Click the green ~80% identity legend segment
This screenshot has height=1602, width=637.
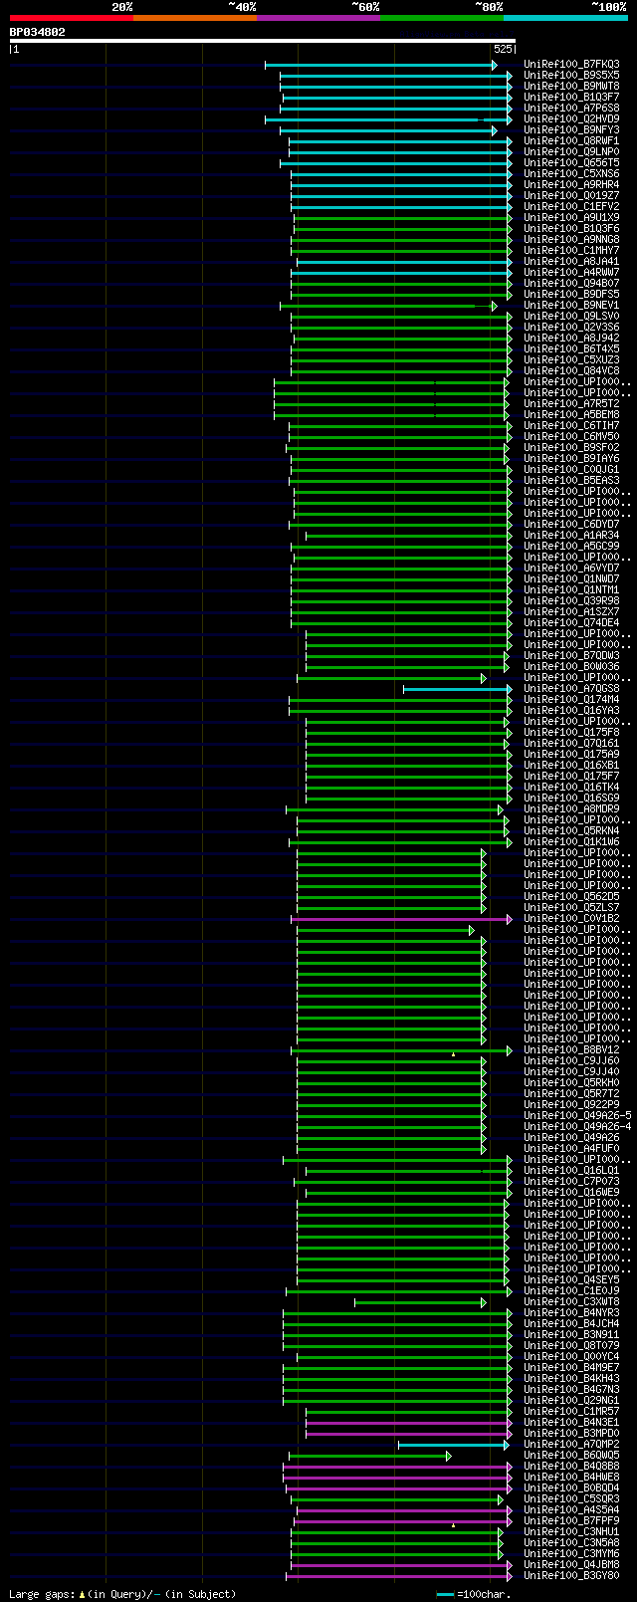pos(441,17)
